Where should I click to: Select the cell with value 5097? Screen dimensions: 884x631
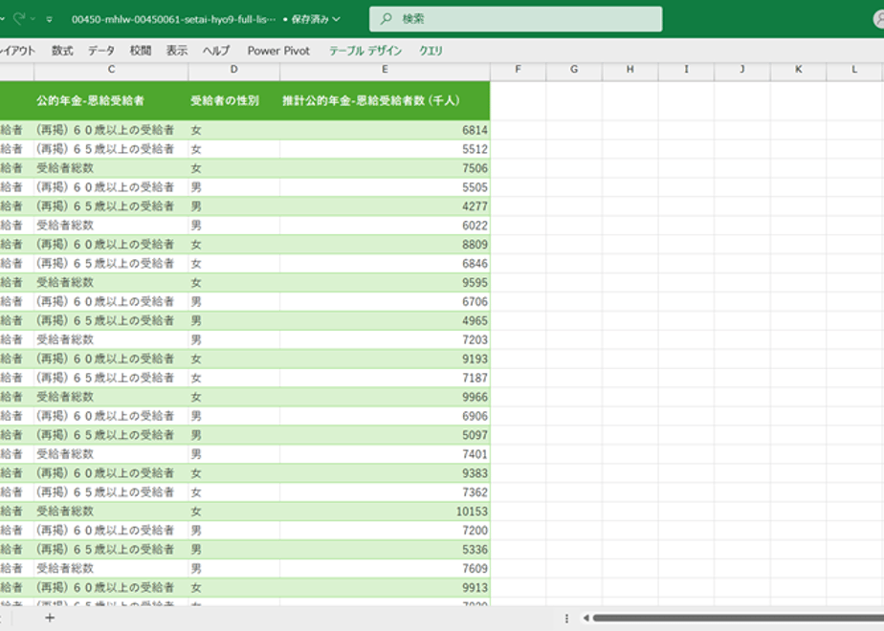pyautogui.click(x=385, y=435)
